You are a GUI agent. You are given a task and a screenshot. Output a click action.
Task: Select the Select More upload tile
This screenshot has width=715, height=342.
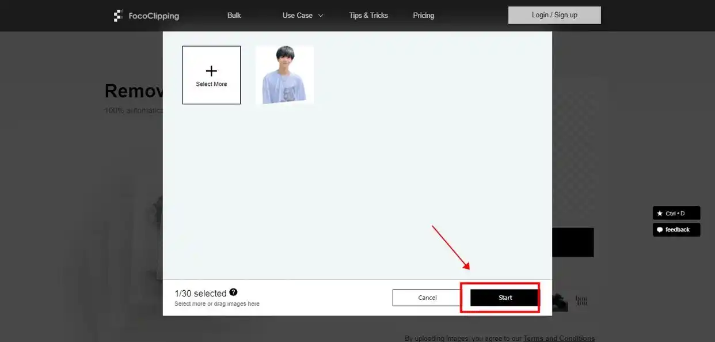(x=211, y=75)
